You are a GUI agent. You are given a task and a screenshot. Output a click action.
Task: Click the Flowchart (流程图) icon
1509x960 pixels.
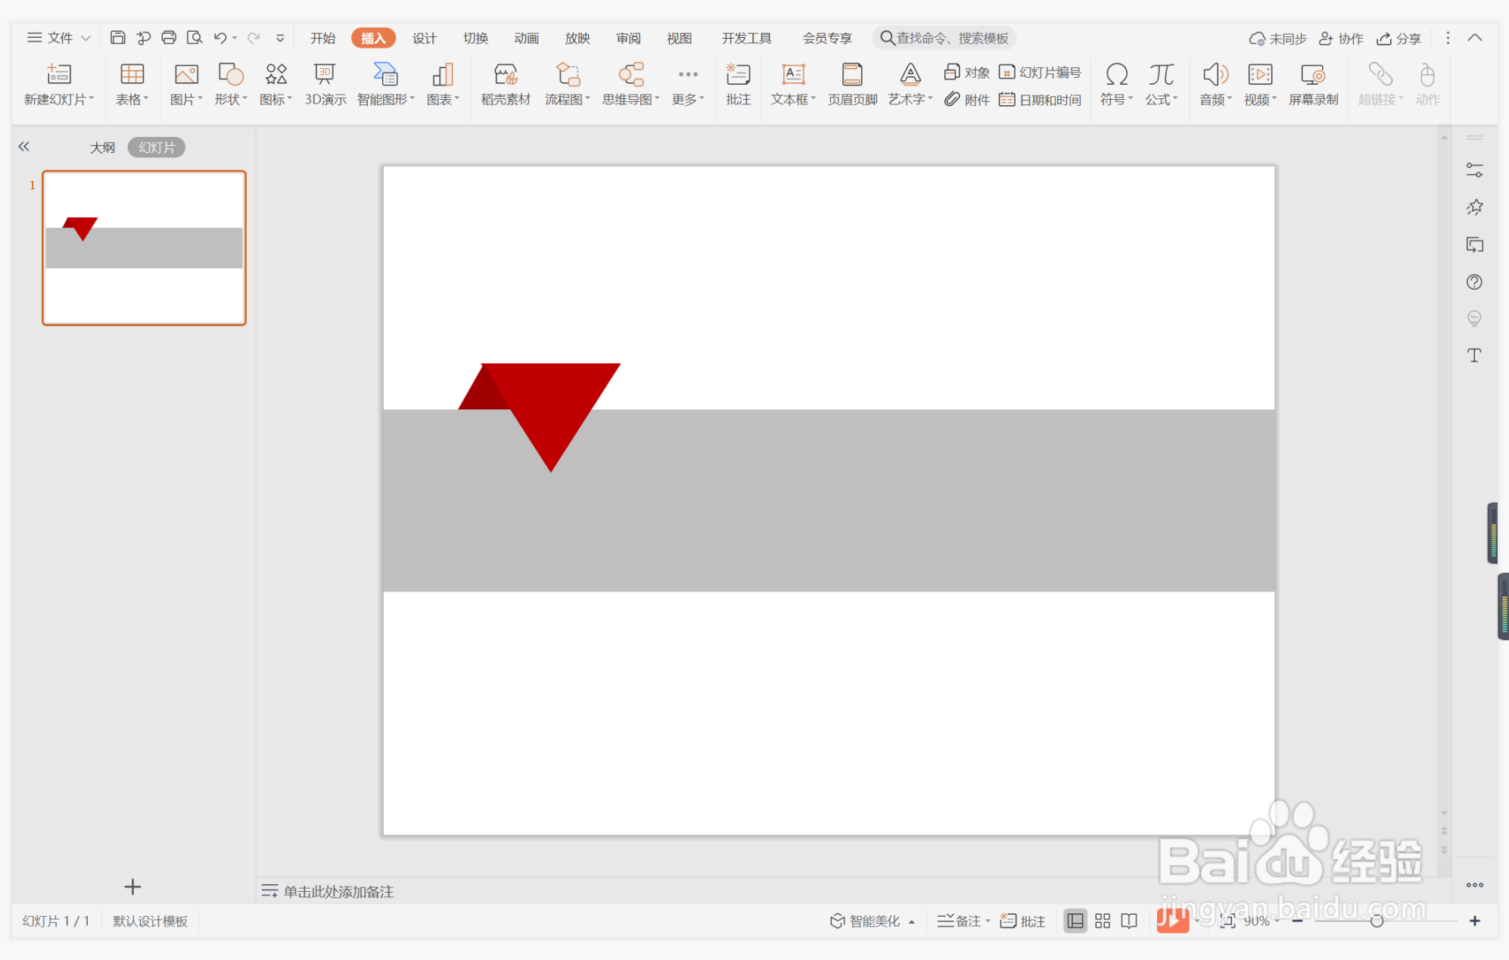tap(568, 75)
